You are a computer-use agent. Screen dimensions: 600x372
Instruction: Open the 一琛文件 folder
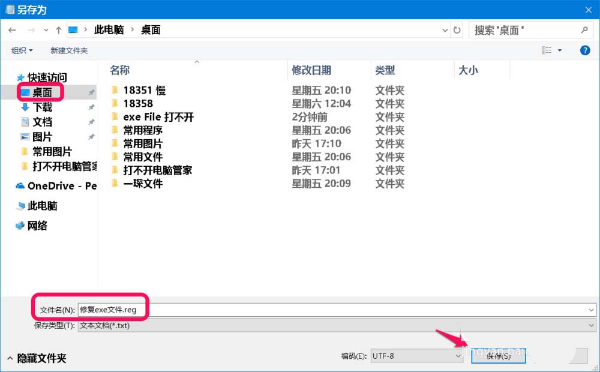137,183
